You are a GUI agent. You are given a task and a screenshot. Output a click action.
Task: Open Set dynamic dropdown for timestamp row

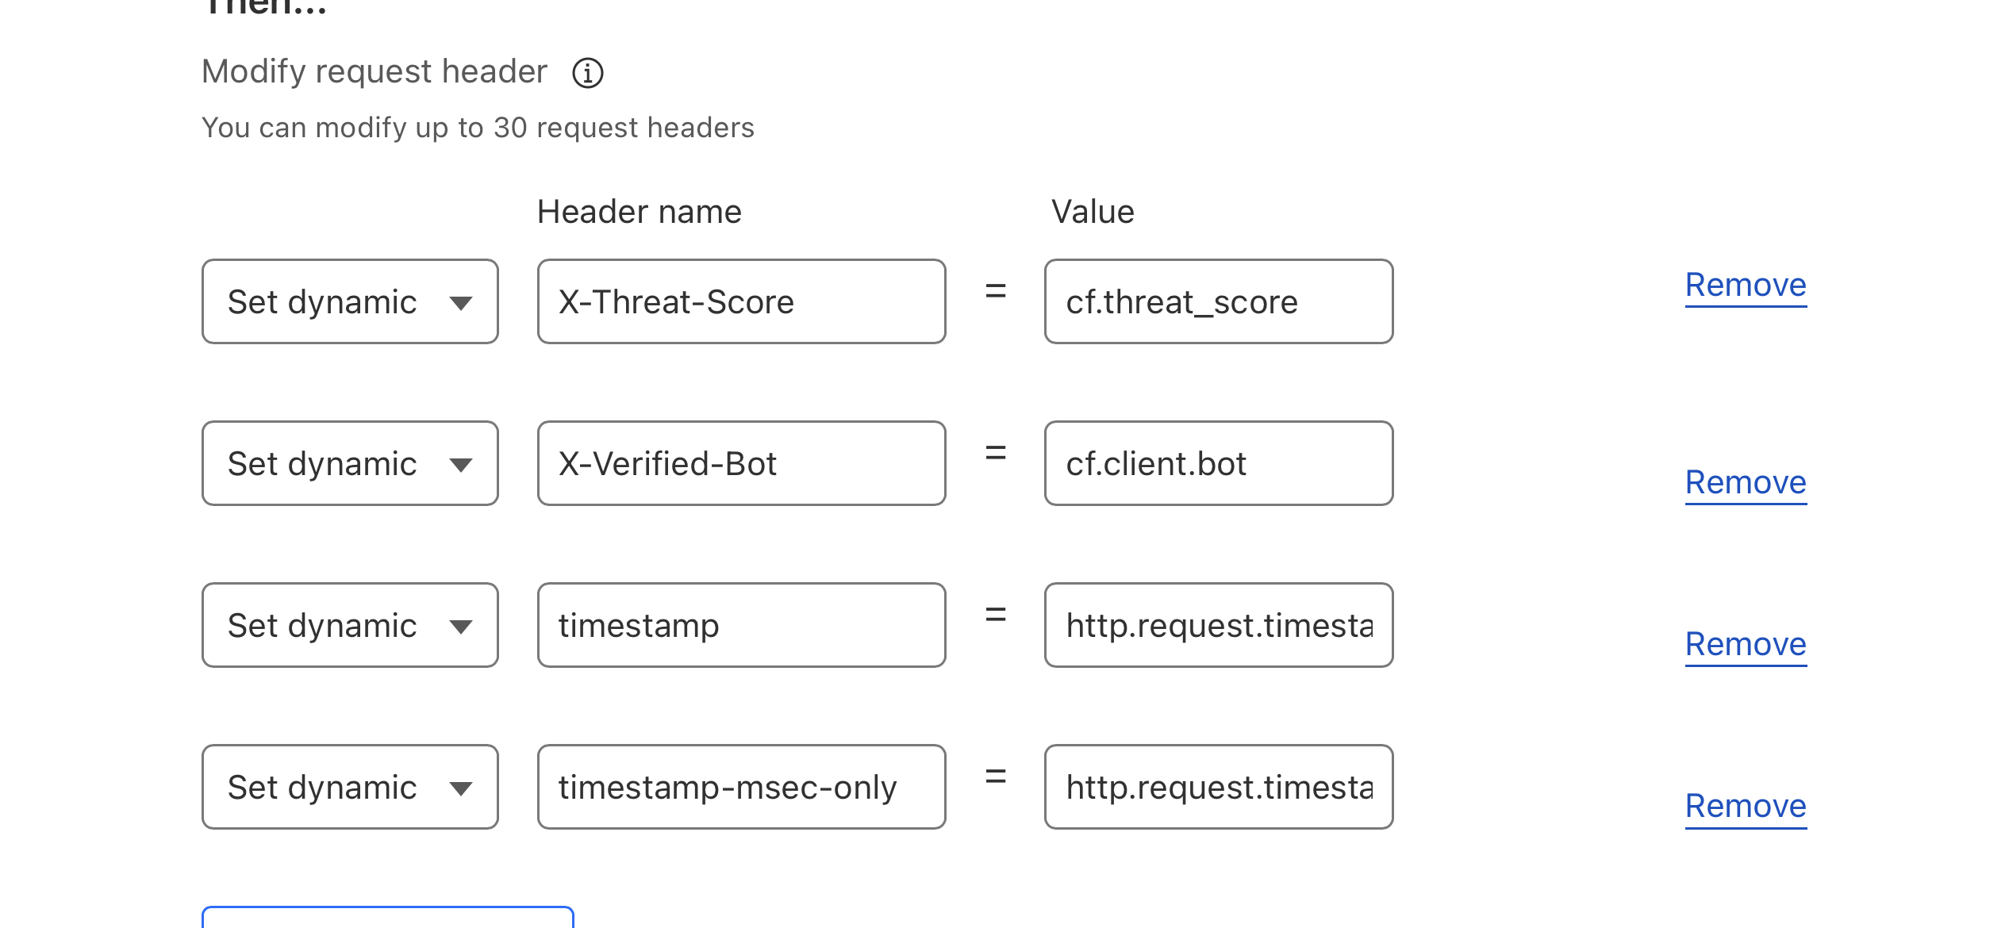350,625
